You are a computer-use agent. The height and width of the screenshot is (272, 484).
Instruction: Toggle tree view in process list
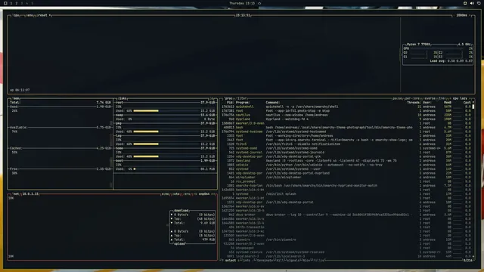point(442,98)
